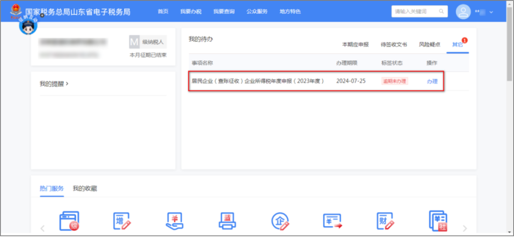The width and height of the screenshot is (514, 237).
Task: Click the search magnifier icon
Action: pyautogui.click(x=442, y=11)
